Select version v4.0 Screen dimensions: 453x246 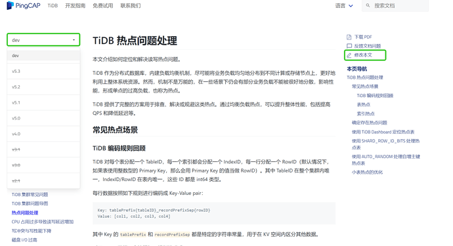coord(43,134)
